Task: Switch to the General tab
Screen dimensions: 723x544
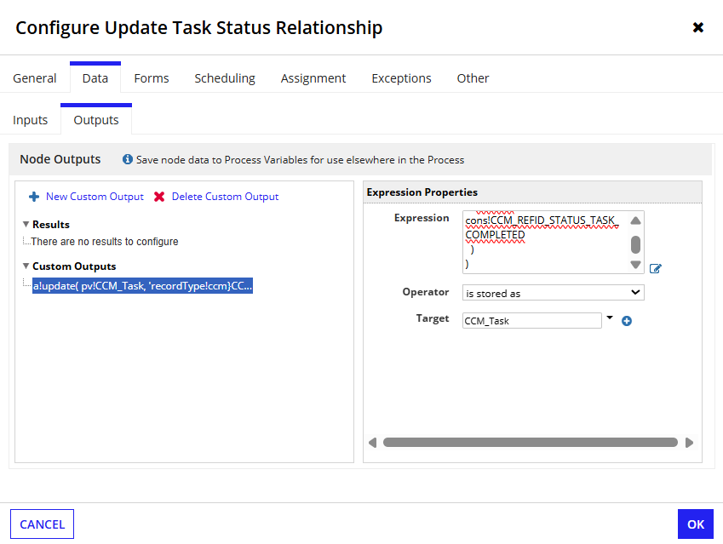Action: click(x=35, y=78)
